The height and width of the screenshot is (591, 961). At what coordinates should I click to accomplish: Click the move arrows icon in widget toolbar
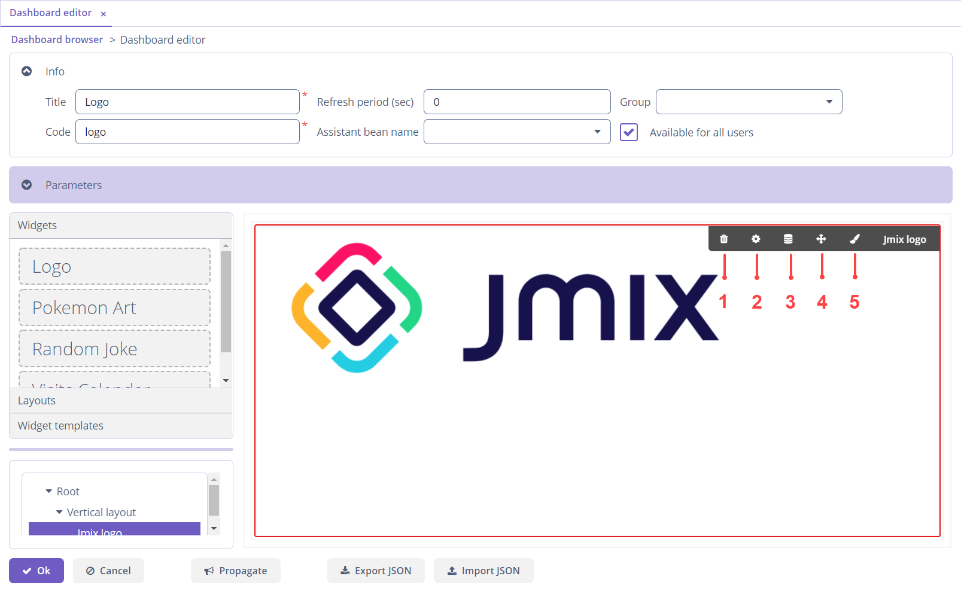click(821, 239)
